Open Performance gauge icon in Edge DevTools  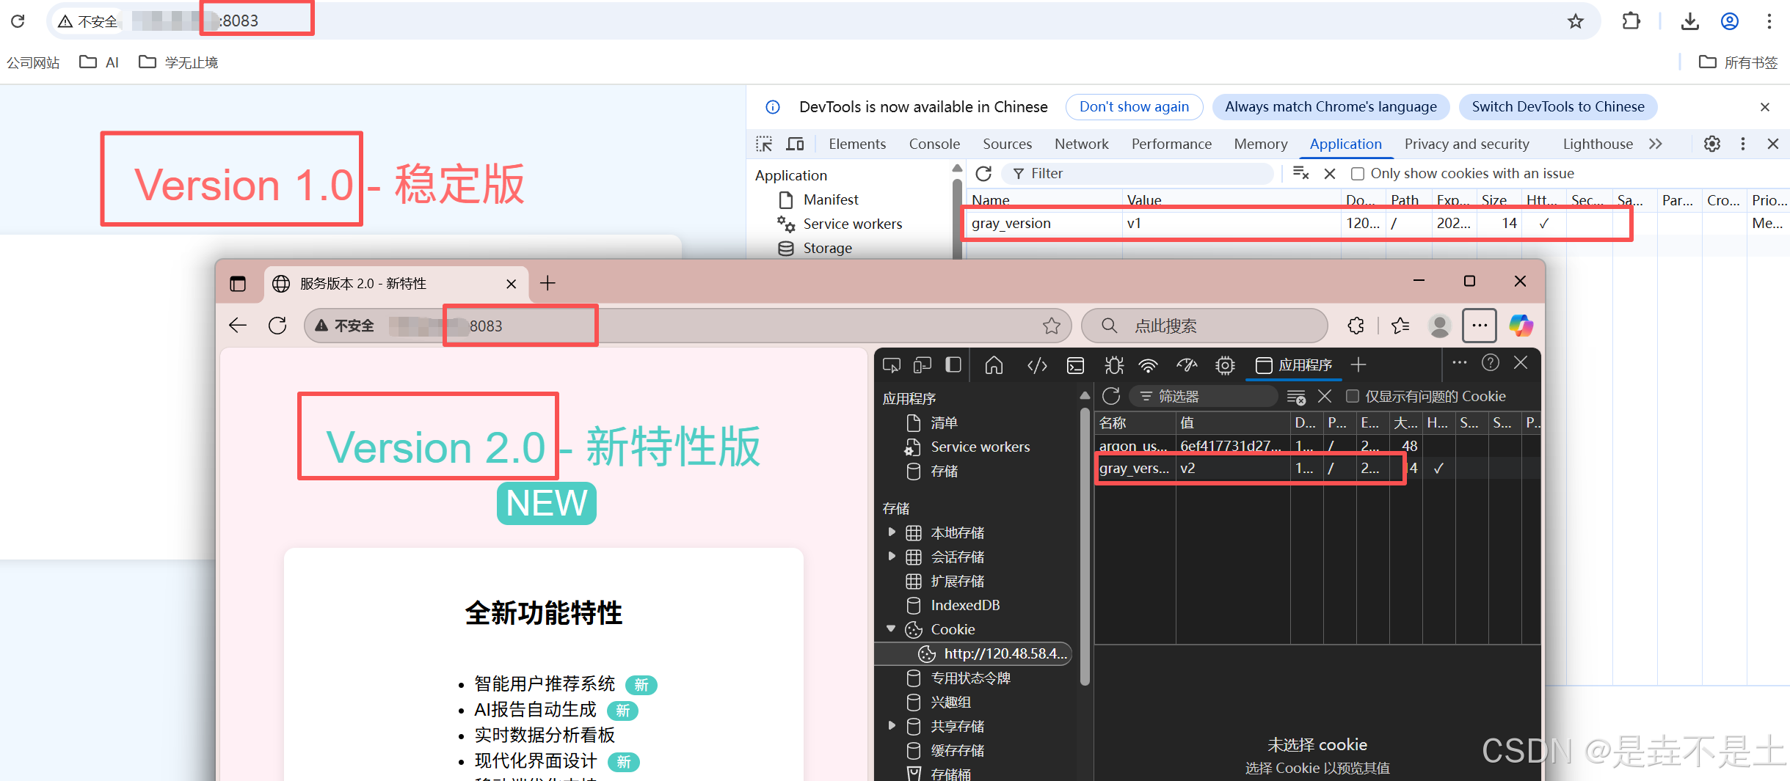(1186, 364)
